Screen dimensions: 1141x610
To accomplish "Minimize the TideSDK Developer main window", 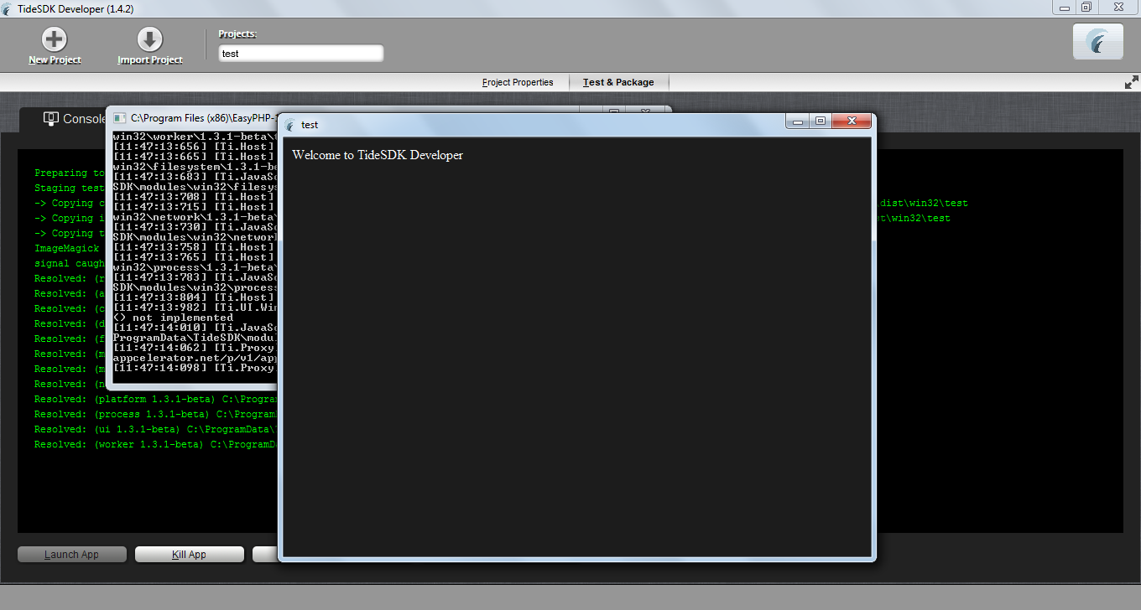I will [1065, 7].
